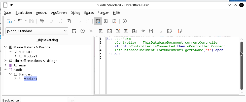Click the Run macro play icon
This screenshot has height=102, width=246.
click(x=82, y=31)
